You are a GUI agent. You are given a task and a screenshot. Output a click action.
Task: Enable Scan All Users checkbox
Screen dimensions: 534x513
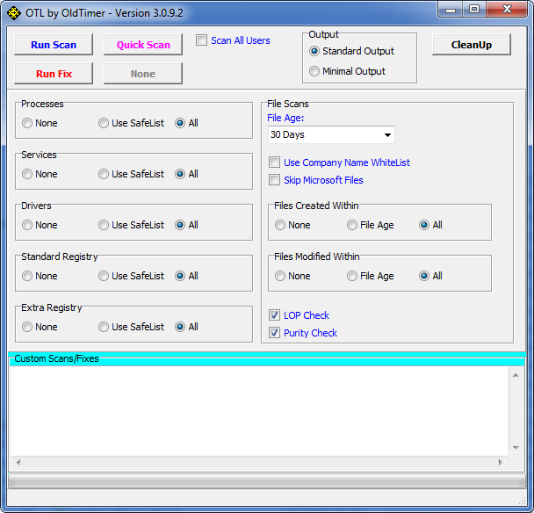coord(201,40)
